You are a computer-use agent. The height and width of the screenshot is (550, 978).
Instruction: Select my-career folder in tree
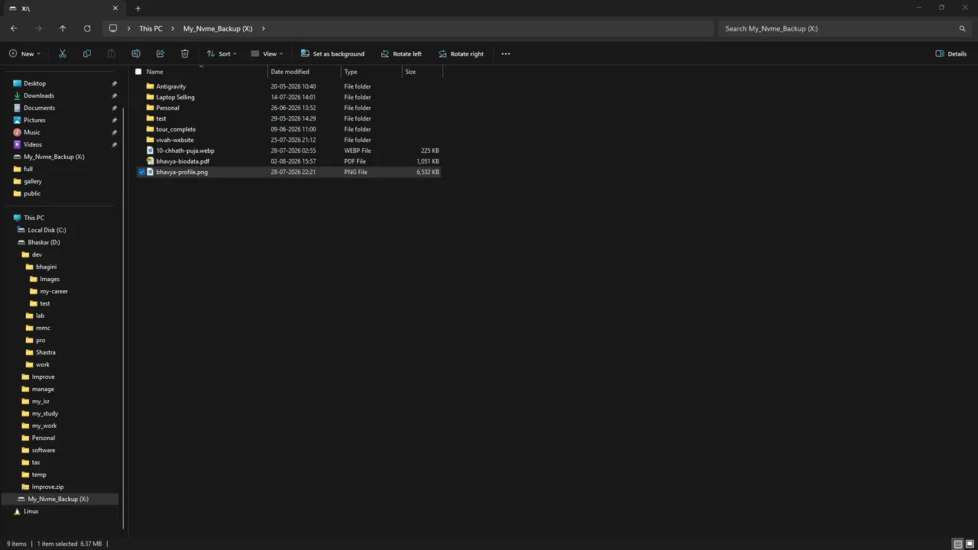(53, 291)
